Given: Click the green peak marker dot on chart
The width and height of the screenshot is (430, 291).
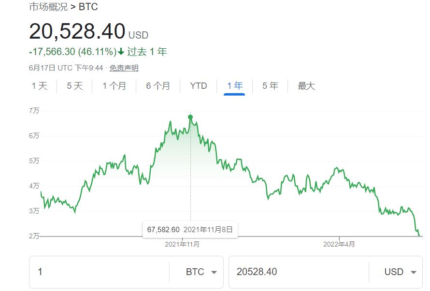Looking at the screenshot, I should (x=190, y=117).
